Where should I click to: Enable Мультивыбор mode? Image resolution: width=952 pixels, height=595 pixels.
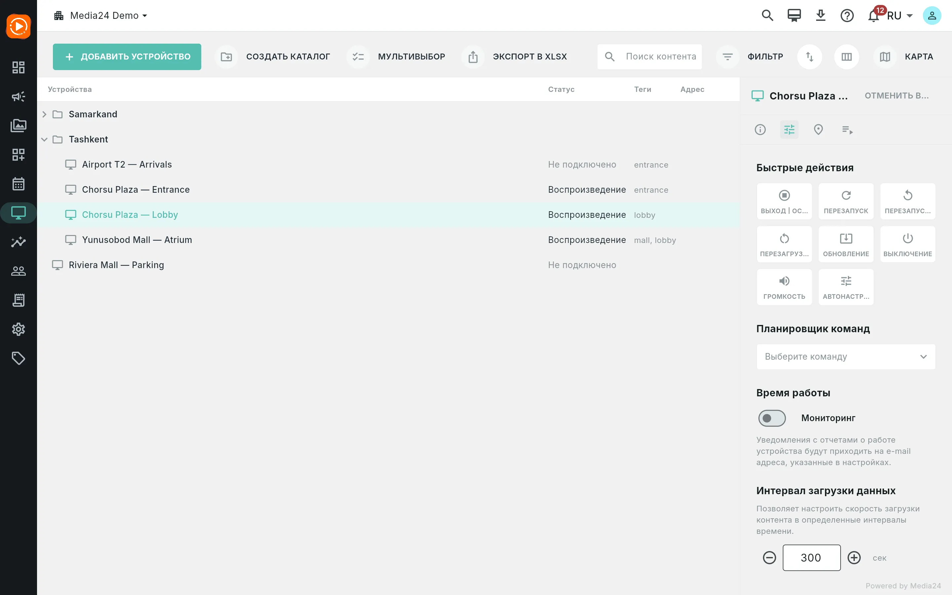pos(397,57)
